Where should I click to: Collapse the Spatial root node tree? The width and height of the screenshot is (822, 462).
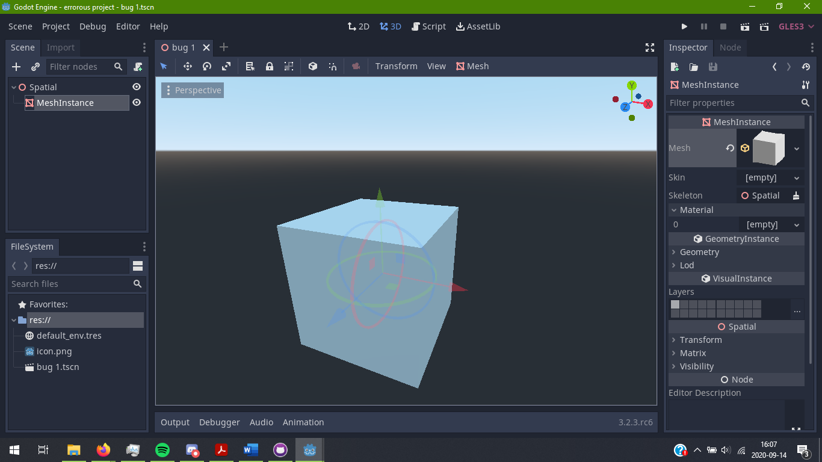[14, 87]
